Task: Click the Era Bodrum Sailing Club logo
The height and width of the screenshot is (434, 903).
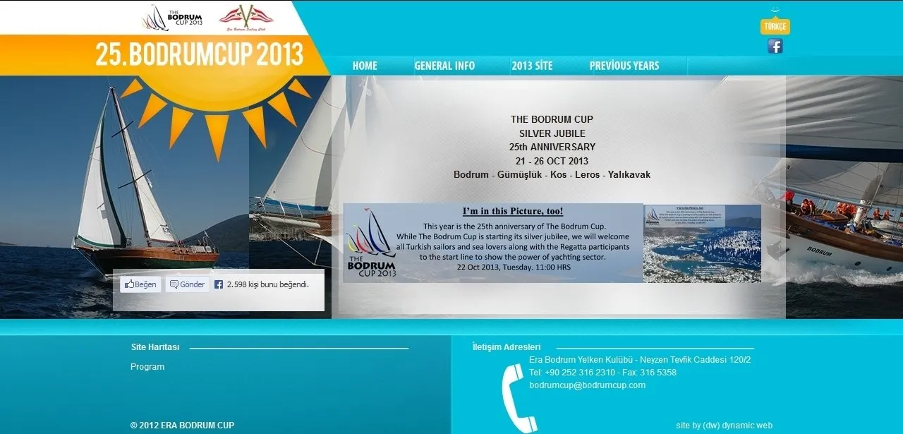Action: [246, 17]
